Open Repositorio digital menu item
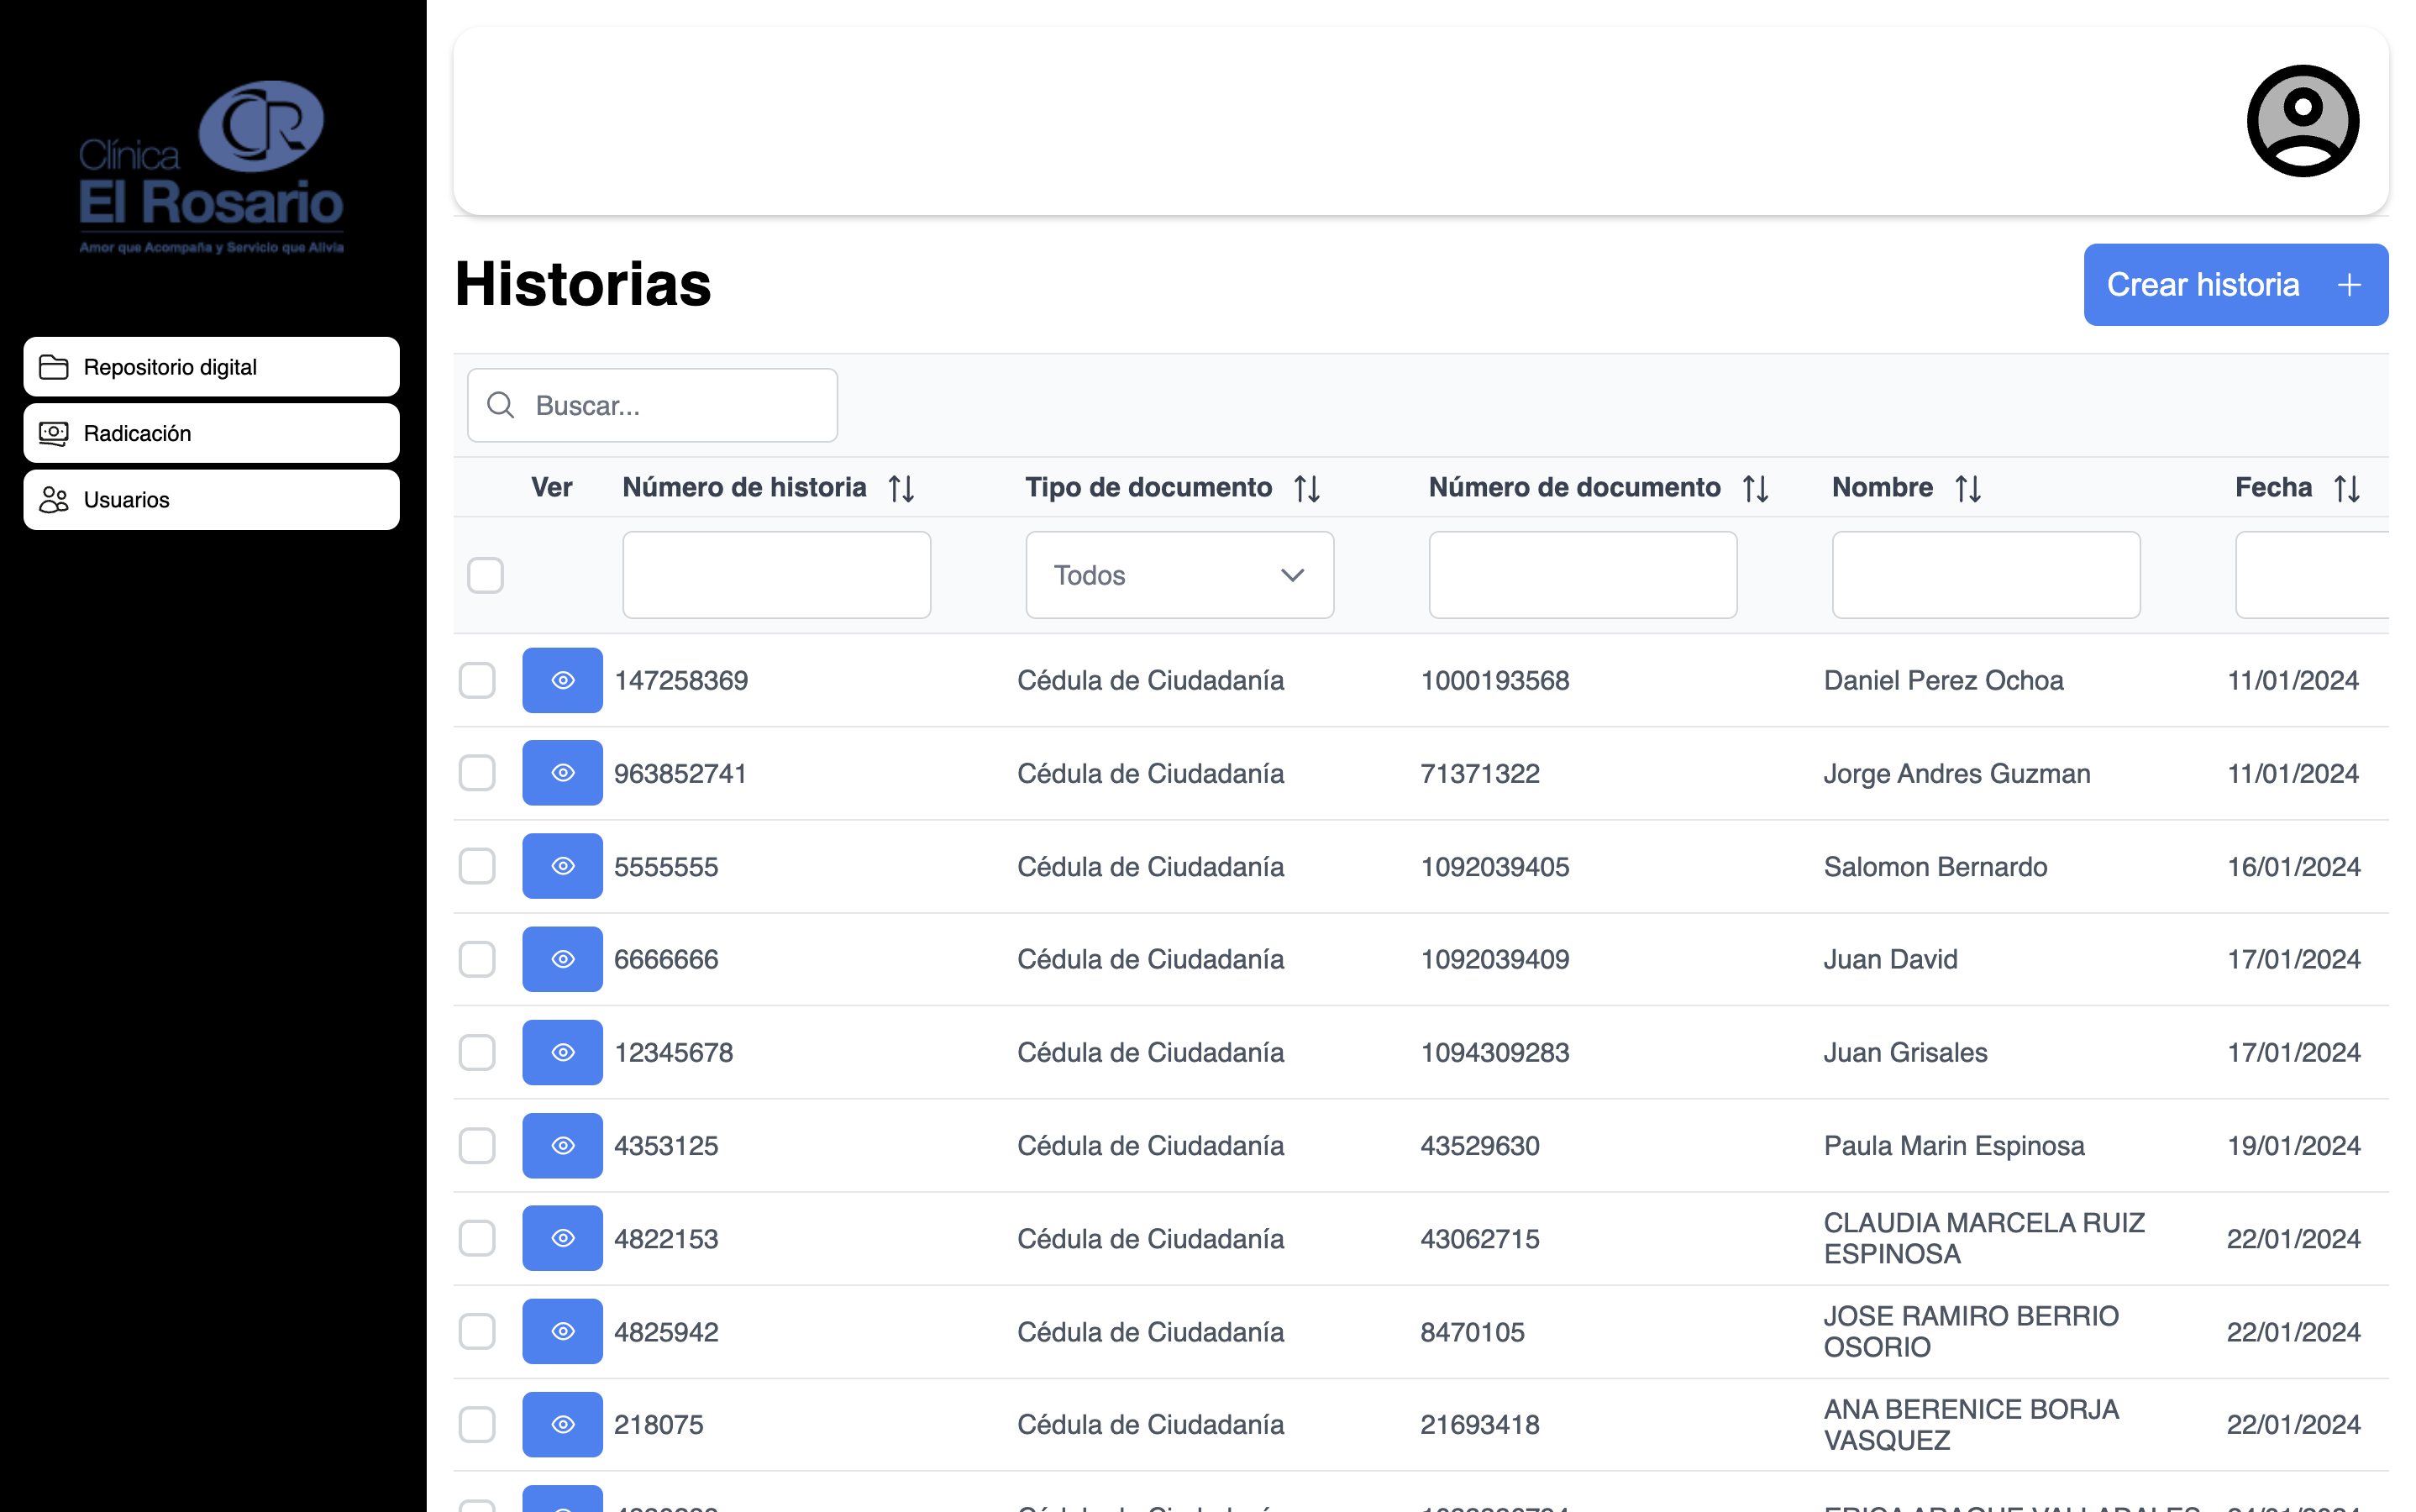 click(211, 367)
